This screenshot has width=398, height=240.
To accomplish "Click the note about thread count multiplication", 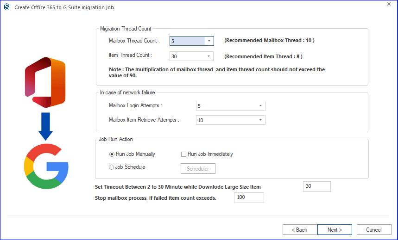I will 217,72.
